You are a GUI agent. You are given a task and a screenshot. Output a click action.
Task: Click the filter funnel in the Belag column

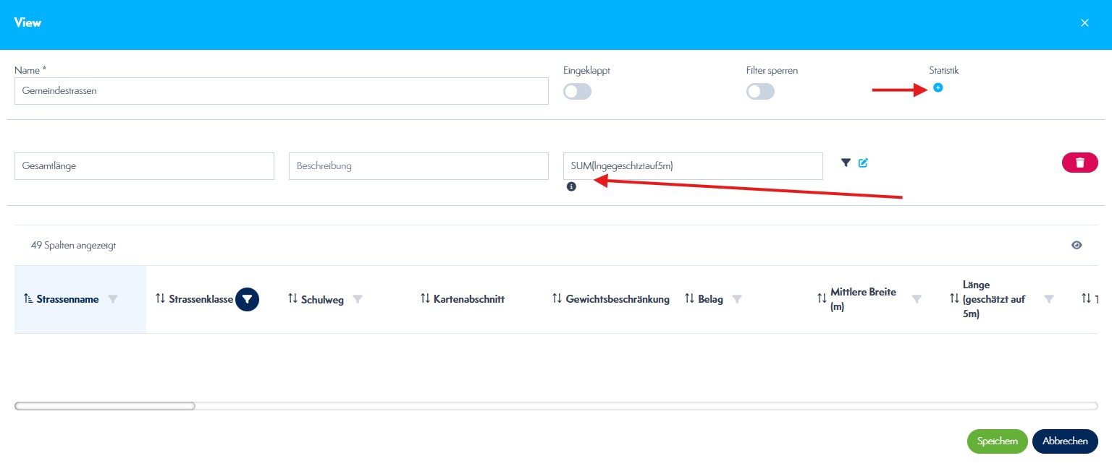click(737, 299)
